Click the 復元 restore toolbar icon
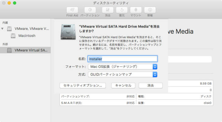The width and height of the screenshot is (222, 122). 122,10
